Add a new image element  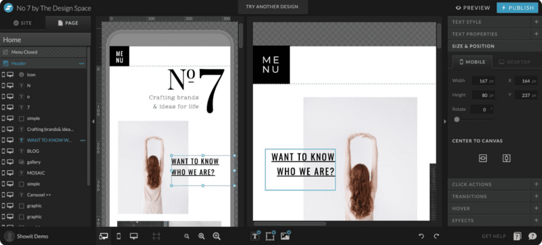click(285, 235)
